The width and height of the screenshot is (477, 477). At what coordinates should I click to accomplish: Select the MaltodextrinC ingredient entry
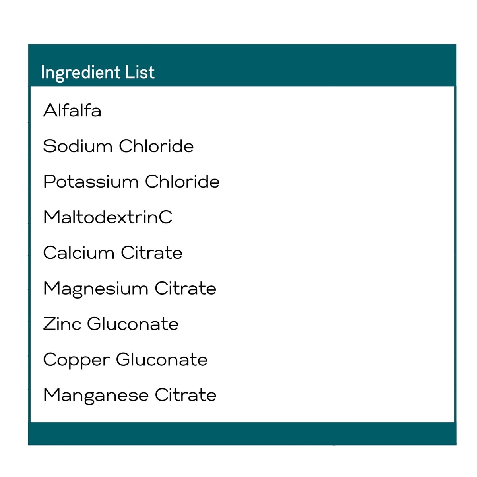point(107,217)
